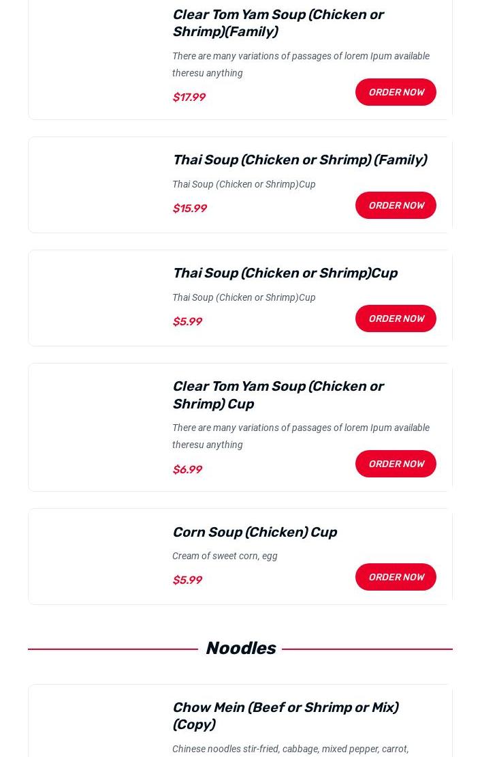Click the "Cream of sweet corn, egg" description

pos(225,556)
